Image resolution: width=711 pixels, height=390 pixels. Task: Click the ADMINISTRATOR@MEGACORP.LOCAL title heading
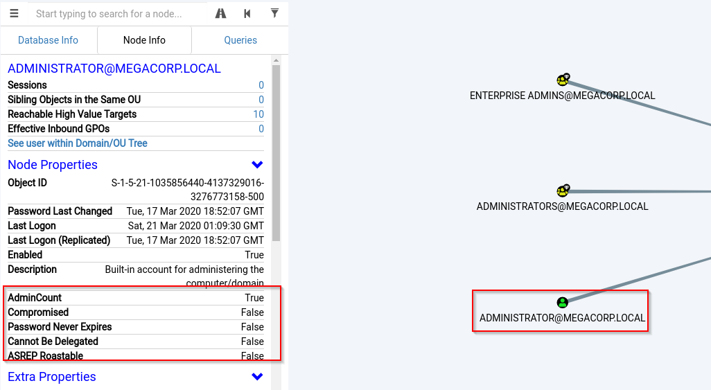click(x=114, y=69)
